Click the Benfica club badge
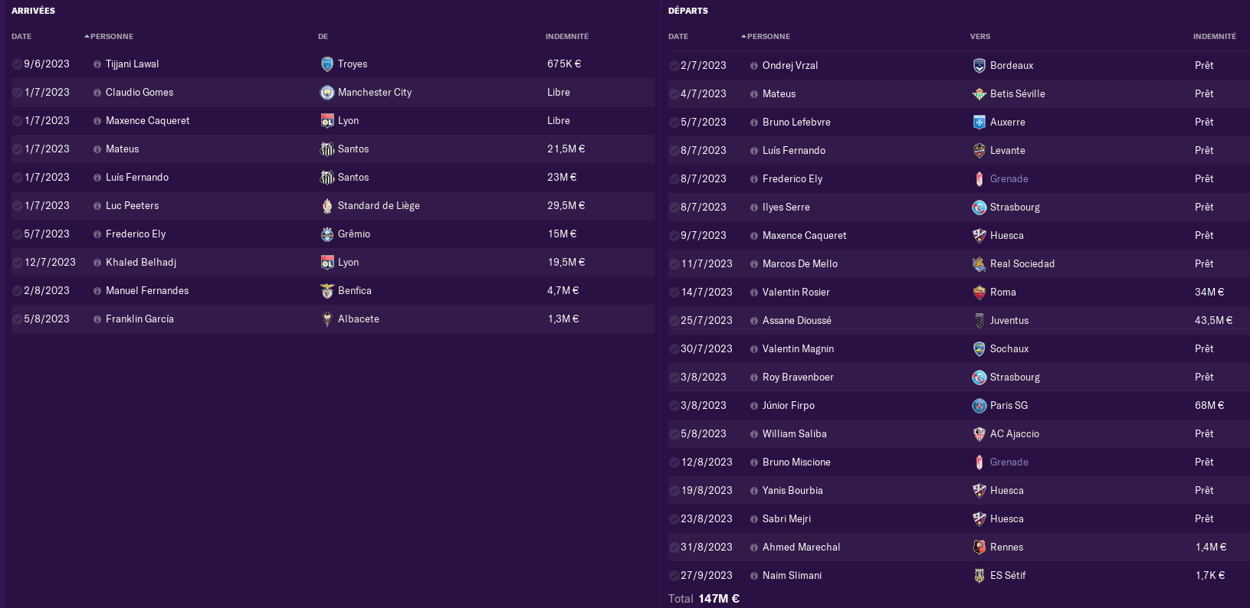 click(x=327, y=291)
